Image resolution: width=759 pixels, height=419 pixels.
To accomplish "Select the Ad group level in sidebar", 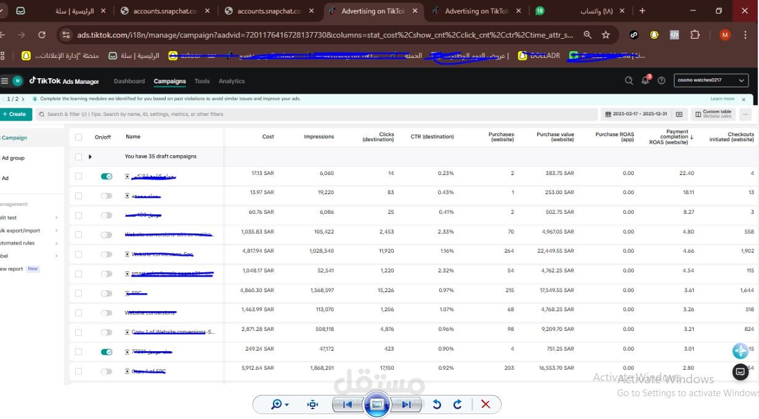I will (14, 158).
